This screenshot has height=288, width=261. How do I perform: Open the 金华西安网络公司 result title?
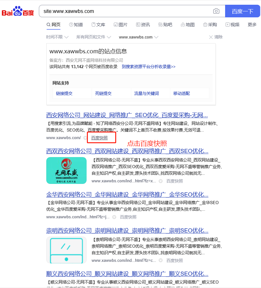coord(127,195)
